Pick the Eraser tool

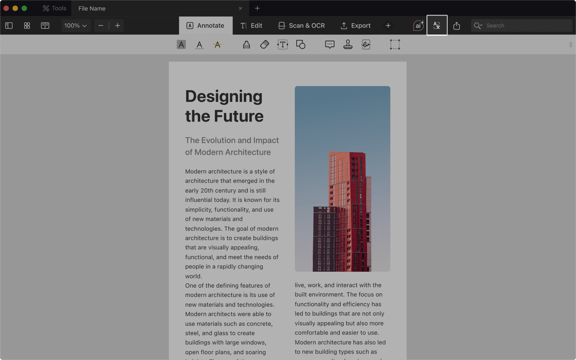(264, 45)
